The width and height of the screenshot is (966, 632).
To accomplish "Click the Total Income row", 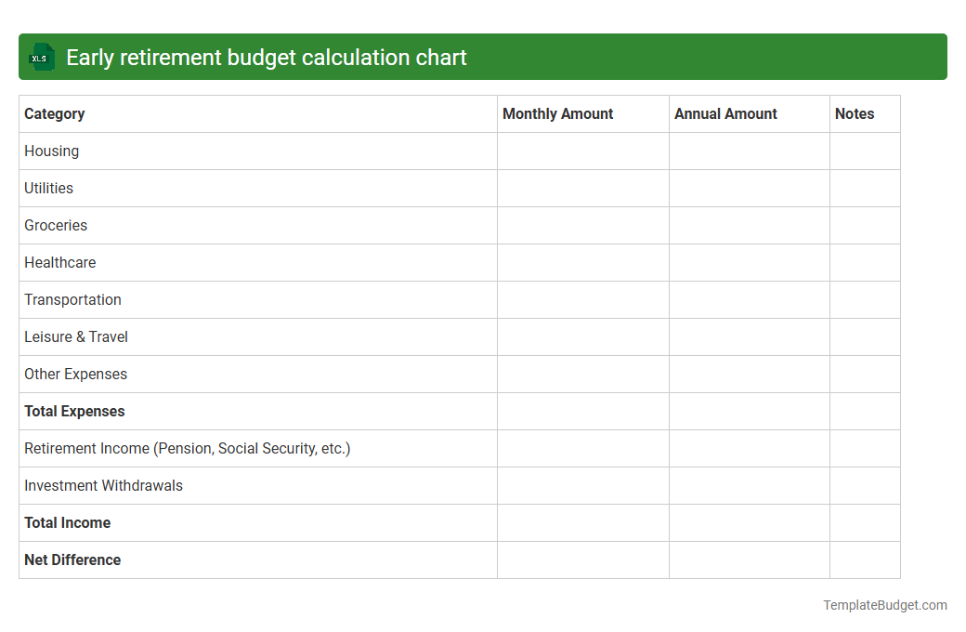I will click(x=67, y=522).
